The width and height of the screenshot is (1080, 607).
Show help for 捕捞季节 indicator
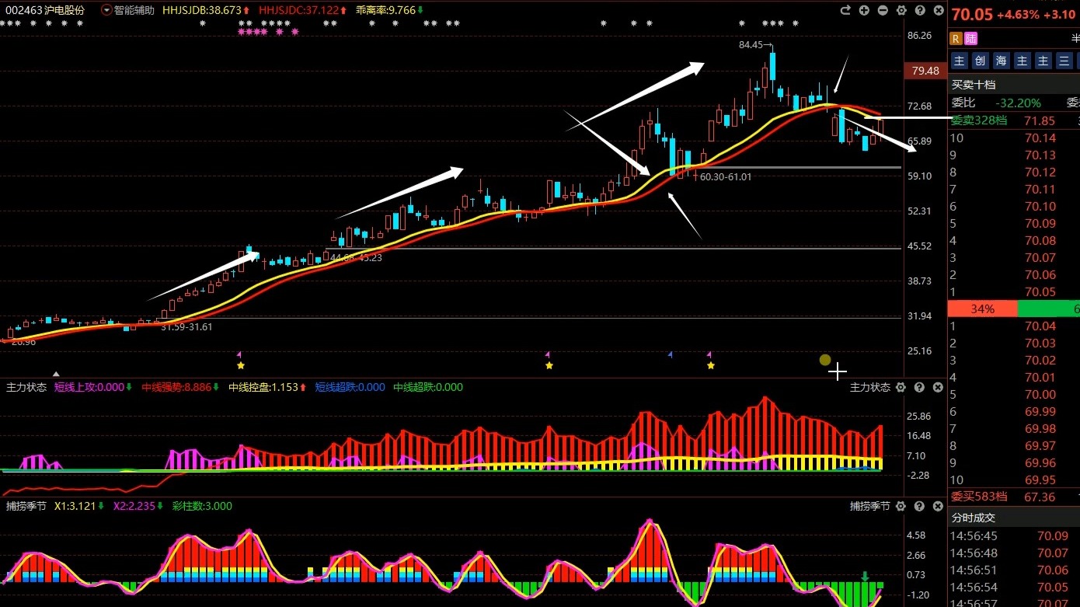tap(920, 506)
